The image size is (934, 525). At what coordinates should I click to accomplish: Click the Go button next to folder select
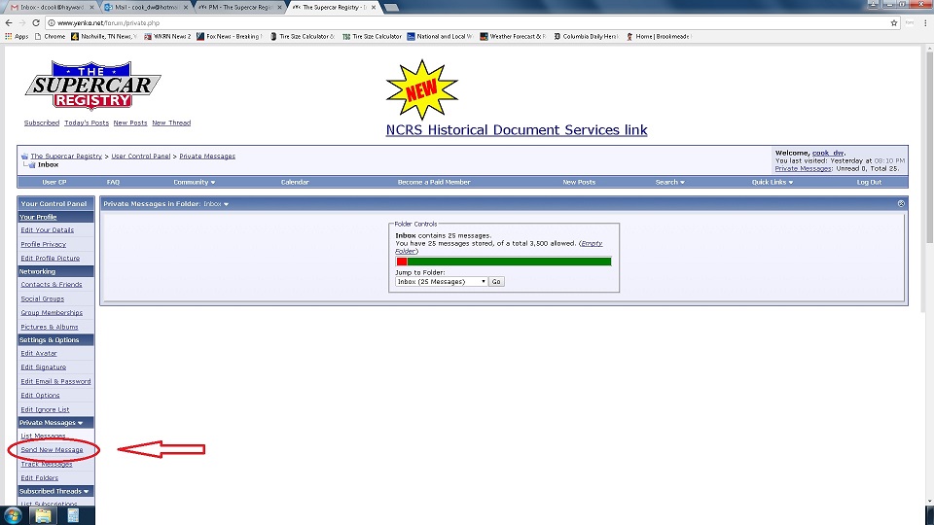496,282
